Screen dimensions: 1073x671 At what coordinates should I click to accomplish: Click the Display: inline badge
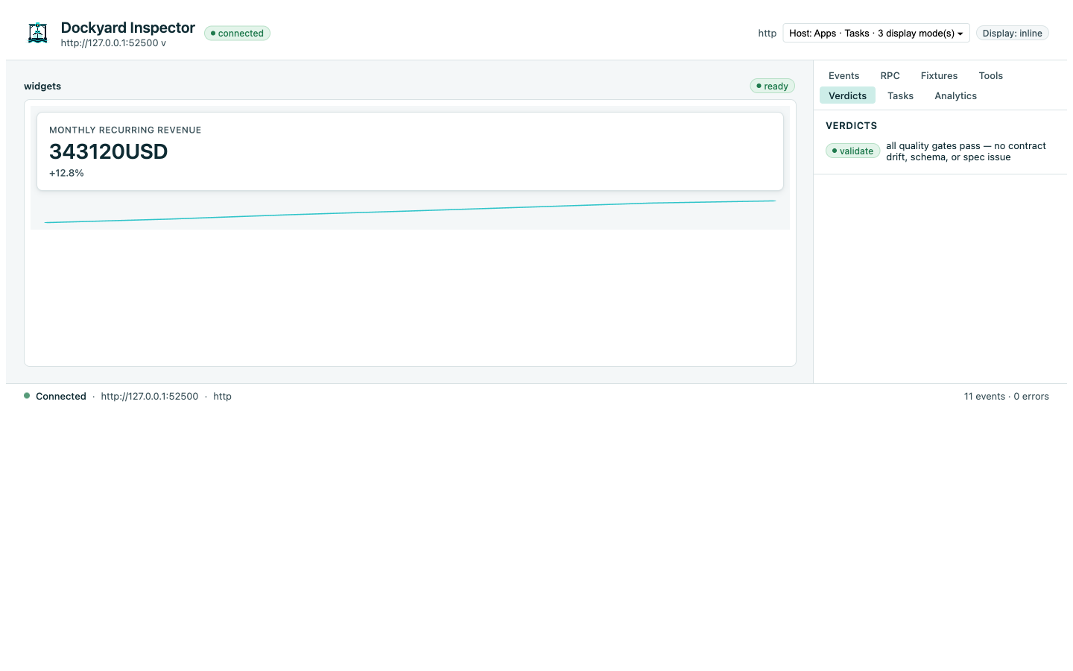(1012, 33)
